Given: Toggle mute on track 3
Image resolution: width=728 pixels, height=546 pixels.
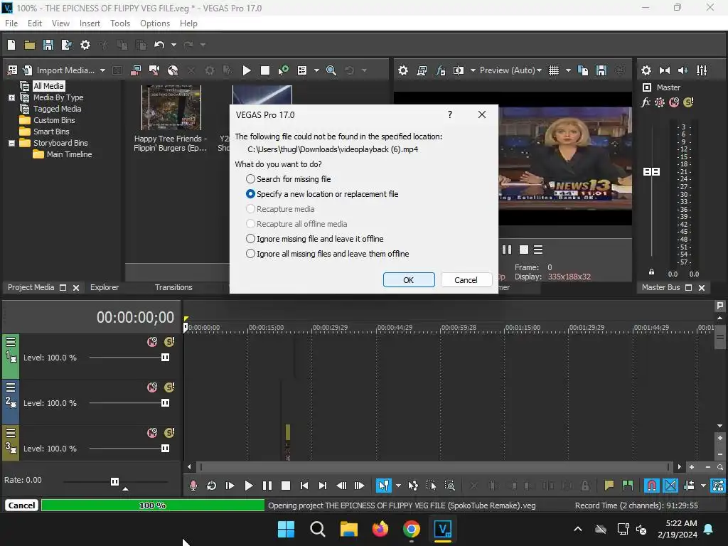Looking at the screenshot, I should pyautogui.click(x=152, y=433).
